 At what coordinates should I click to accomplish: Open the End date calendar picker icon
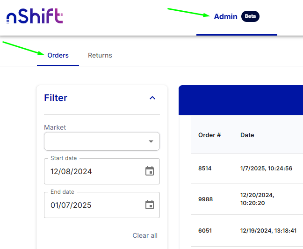point(150,205)
